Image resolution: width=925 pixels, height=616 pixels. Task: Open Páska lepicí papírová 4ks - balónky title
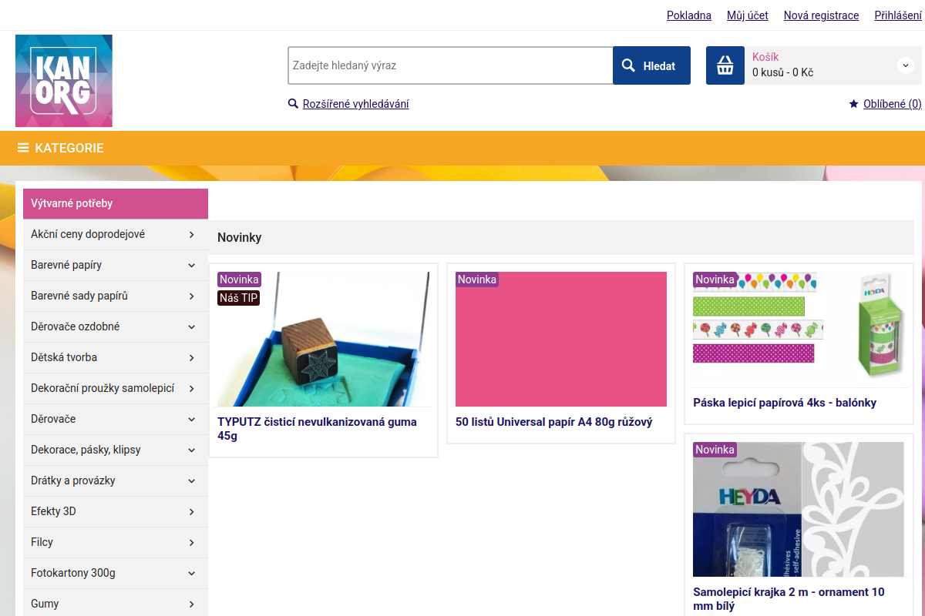[785, 403]
